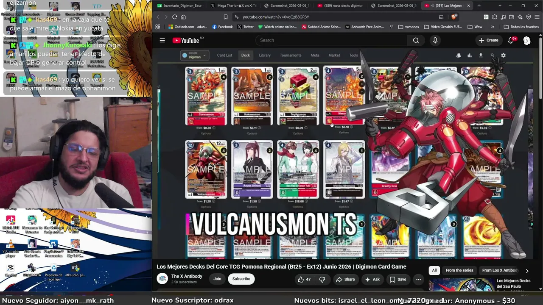The image size is (543, 305).
Task: Dislike the video with thumbs down
Action: click(x=322, y=279)
